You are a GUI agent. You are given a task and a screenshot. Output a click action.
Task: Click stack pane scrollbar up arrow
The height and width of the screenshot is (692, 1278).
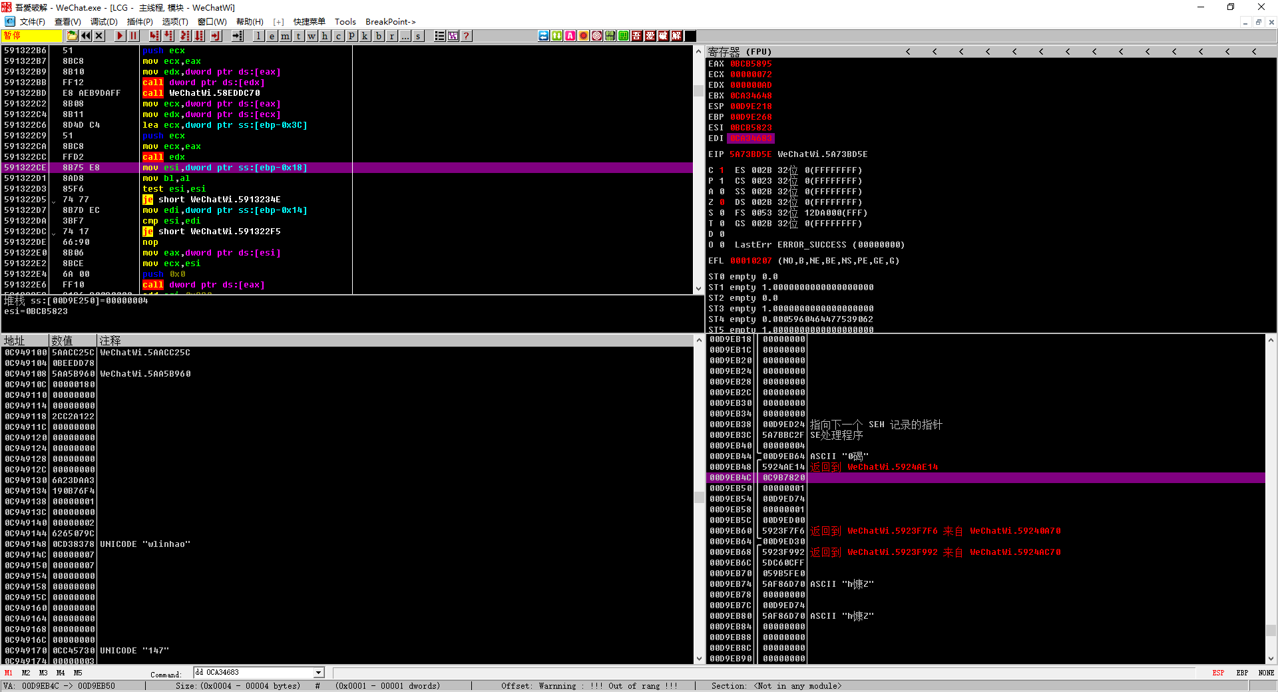tap(1271, 340)
